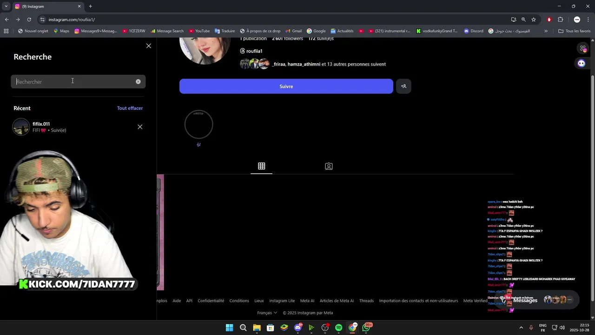Reload the Instagram page
595x335 pixels.
[x=29, y=20]
